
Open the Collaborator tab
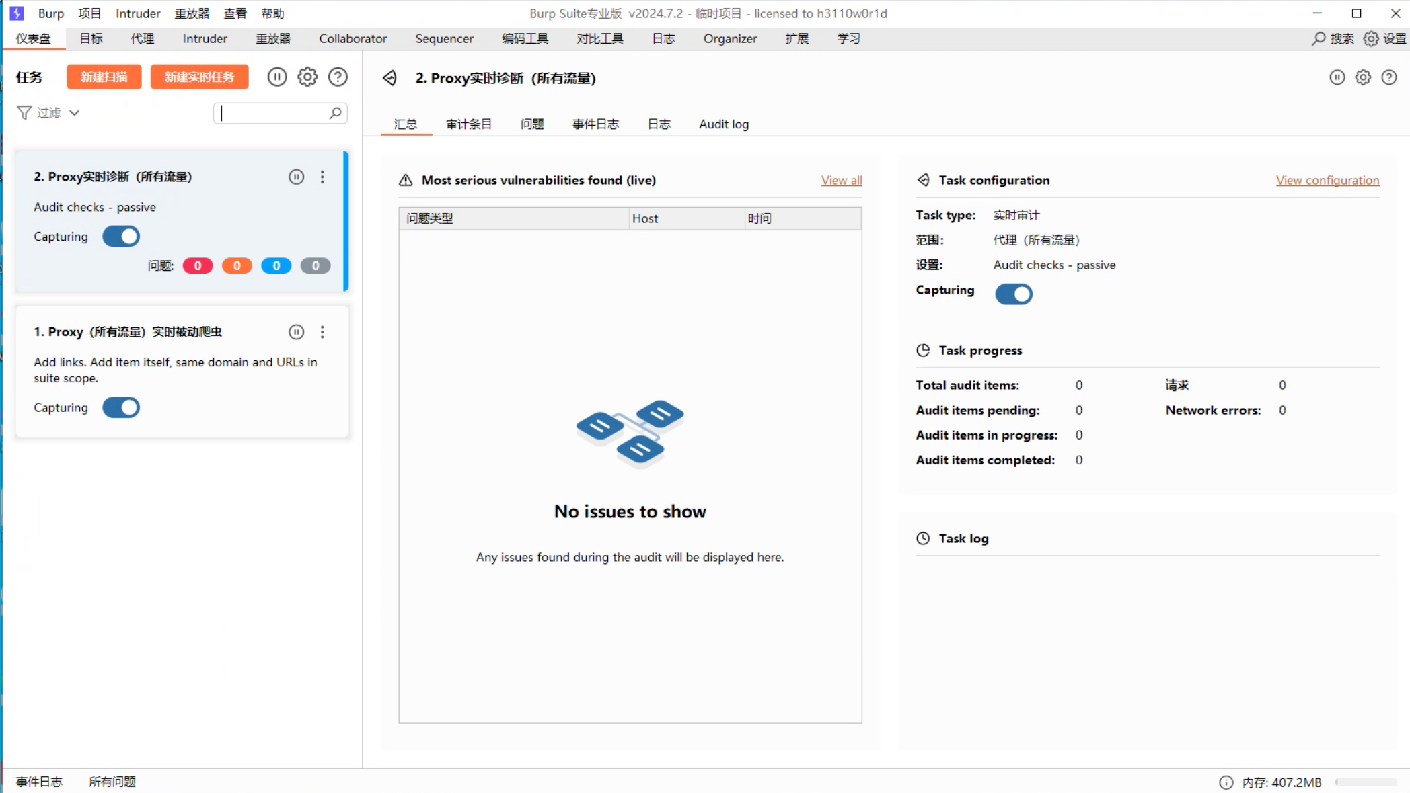352,38
